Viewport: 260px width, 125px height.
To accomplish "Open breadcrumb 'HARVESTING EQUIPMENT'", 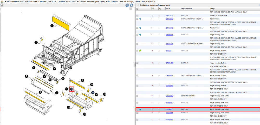I will tap(37, 2).
